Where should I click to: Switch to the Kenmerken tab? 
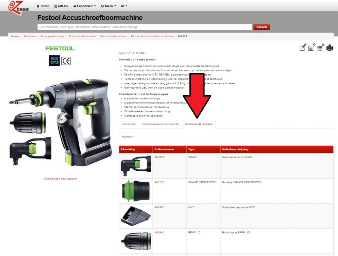129,124
